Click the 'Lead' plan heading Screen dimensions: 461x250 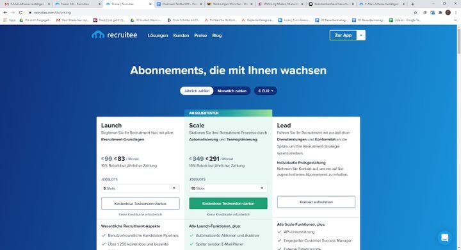point(284,126)
